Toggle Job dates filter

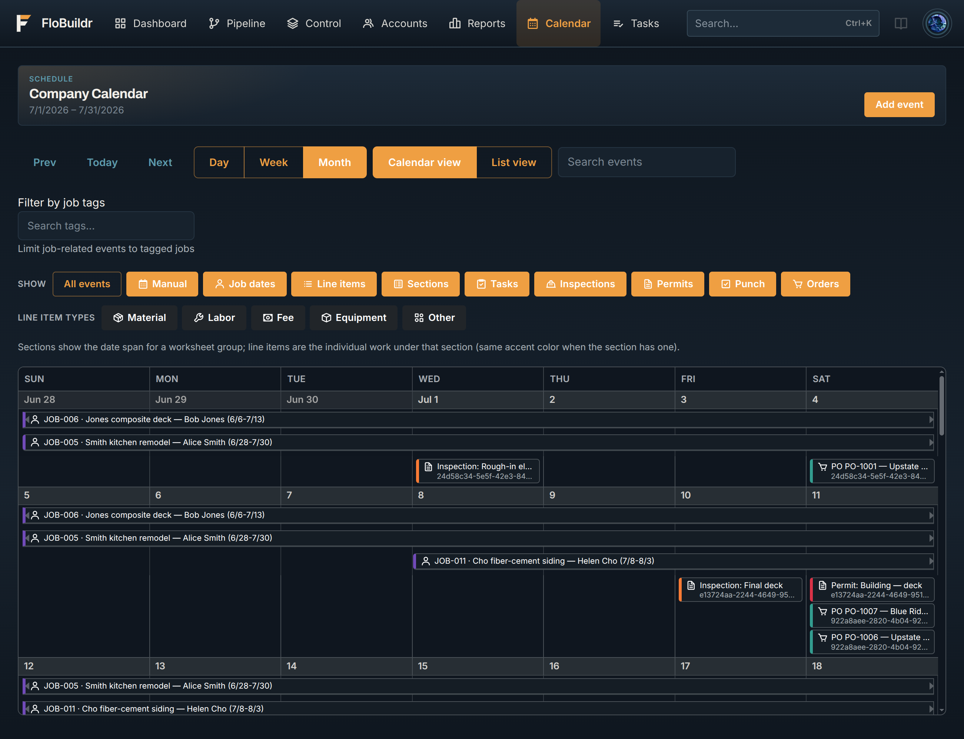click(245, 284)
